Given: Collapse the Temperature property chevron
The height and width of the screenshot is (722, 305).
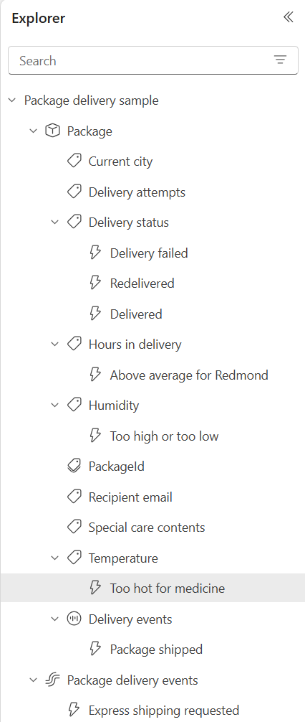Looking at the screenshot, I should tap(54, 558).
